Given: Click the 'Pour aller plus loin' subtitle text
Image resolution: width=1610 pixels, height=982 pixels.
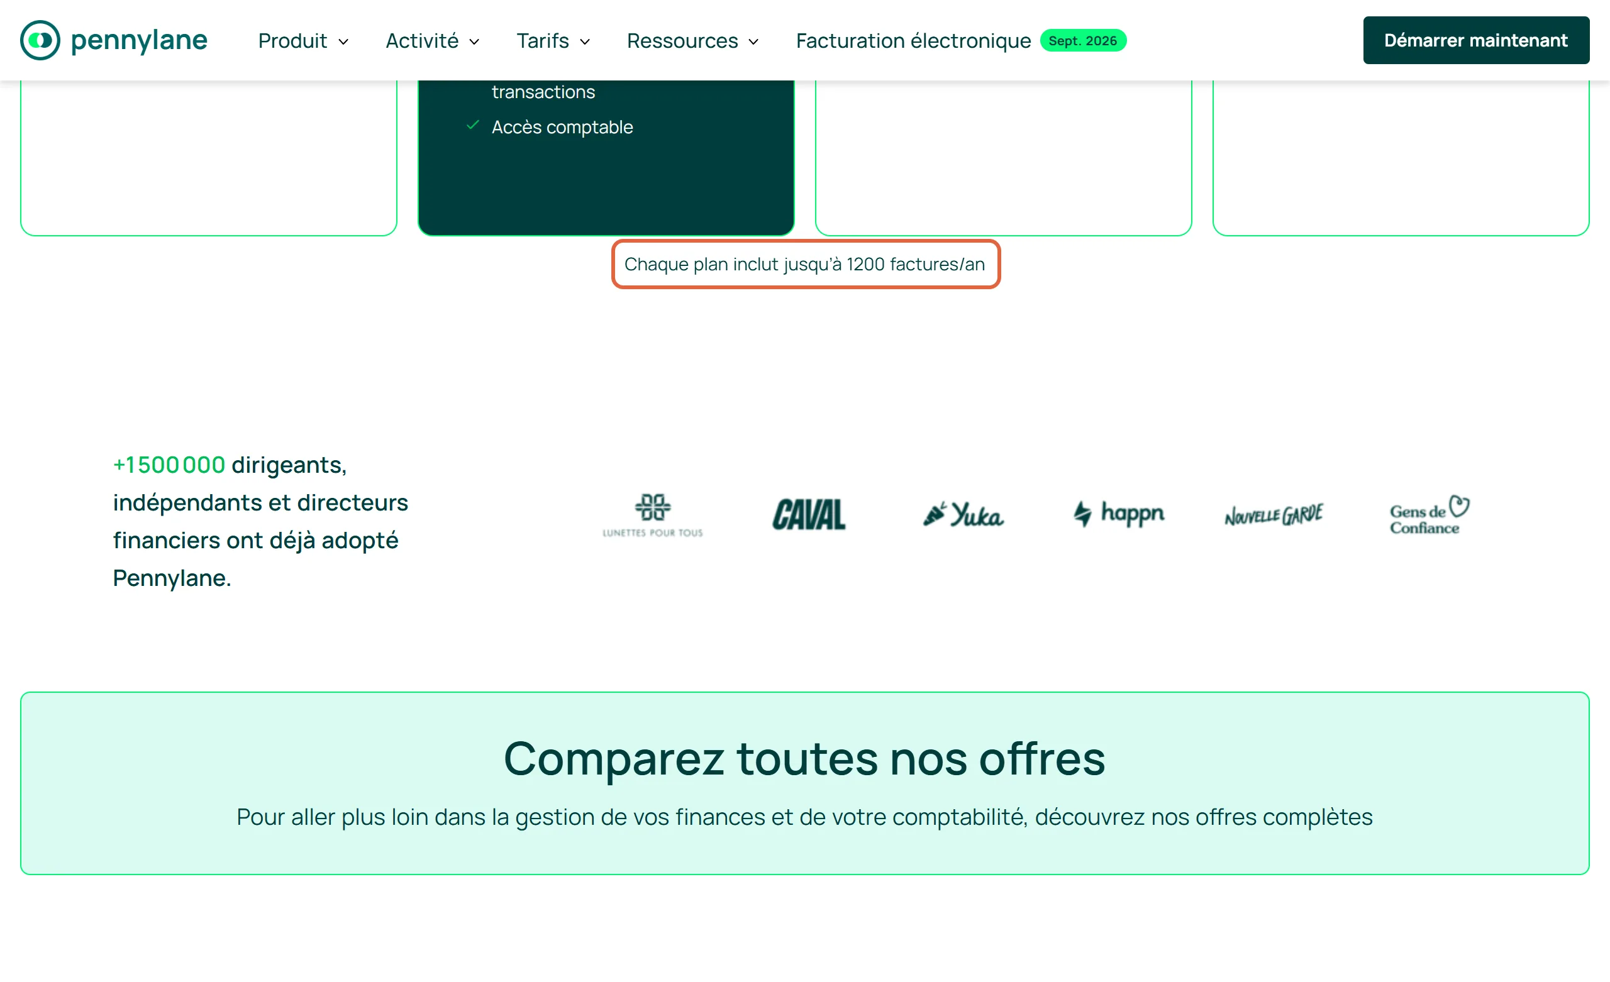Looking at the screenshot, I should 804,817.
